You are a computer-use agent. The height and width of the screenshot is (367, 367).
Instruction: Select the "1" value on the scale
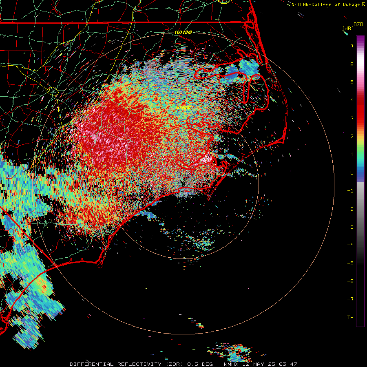coord(352,155)
